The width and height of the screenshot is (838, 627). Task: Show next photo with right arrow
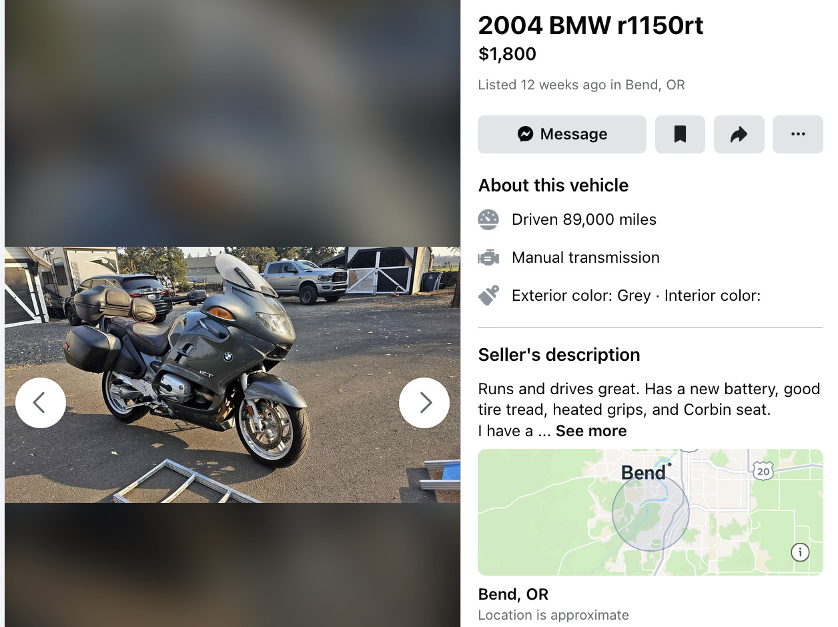pos(424,403)
